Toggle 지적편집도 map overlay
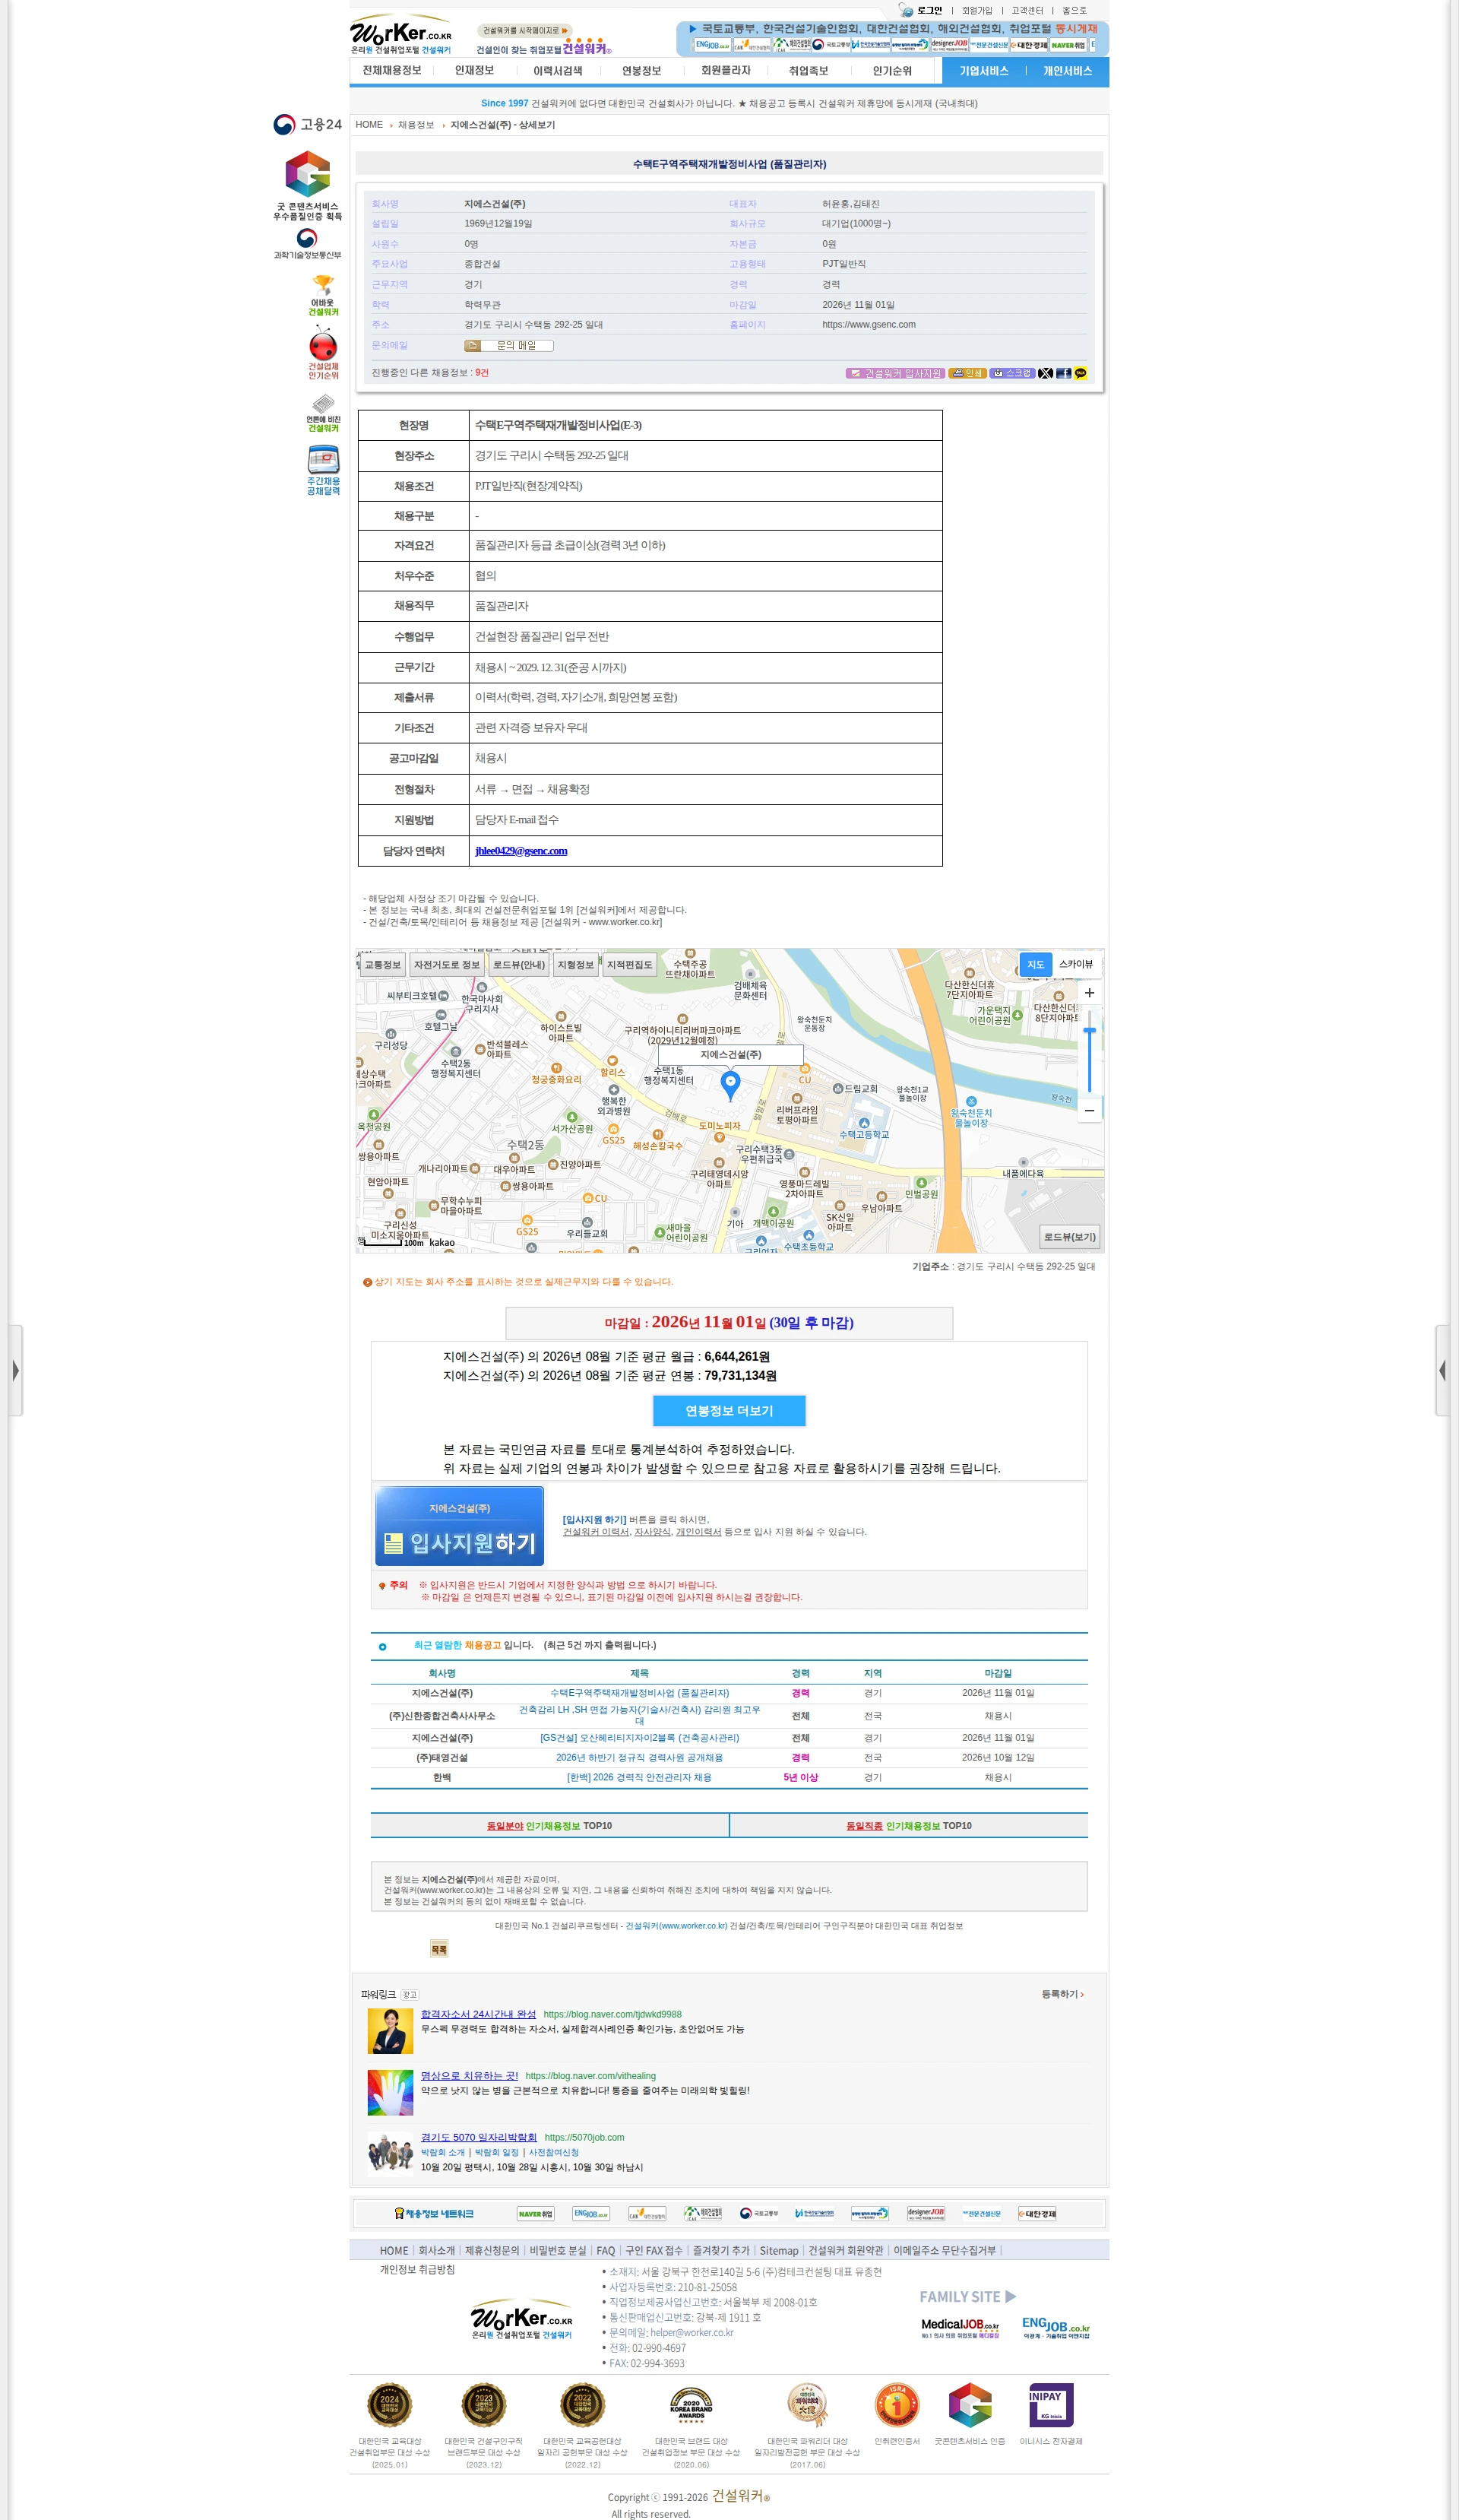 [629, 964]
